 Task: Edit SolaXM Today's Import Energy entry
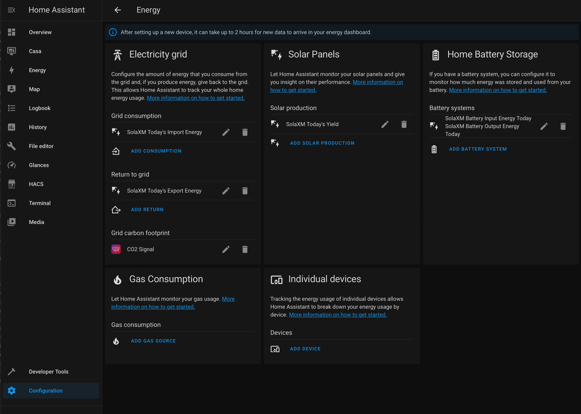pos(226,132)
